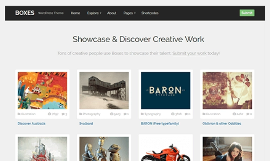Screen dimensions: 270x161
Task: Click the camera views icon showing 7697
Action: tap(50, 114)
